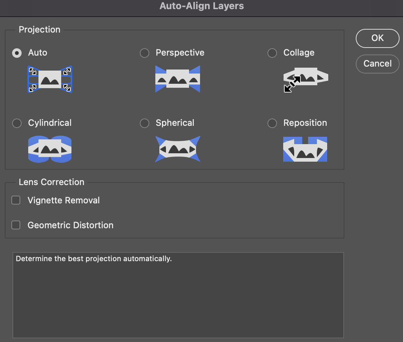Viewport: 403px width, 342px height.
Task: Click the Spherical projection preview icon
Action: click(x=178, y=149)
